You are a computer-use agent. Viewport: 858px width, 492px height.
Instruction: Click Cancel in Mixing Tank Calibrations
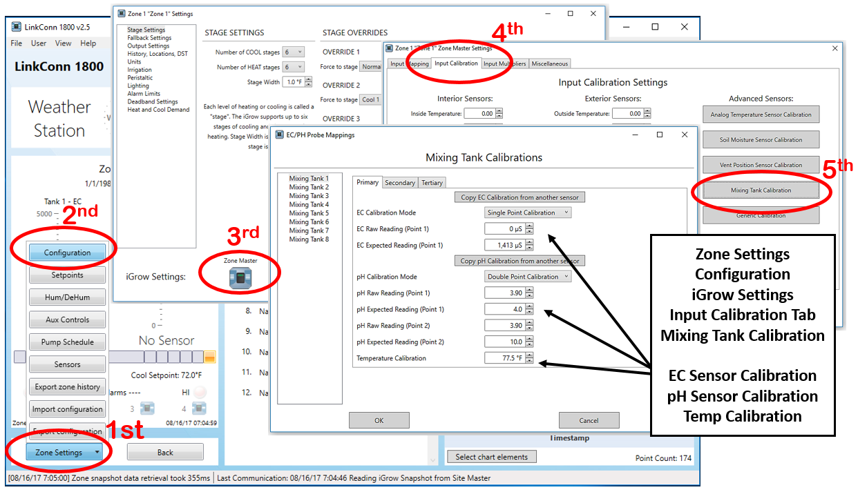pos(589,420)
